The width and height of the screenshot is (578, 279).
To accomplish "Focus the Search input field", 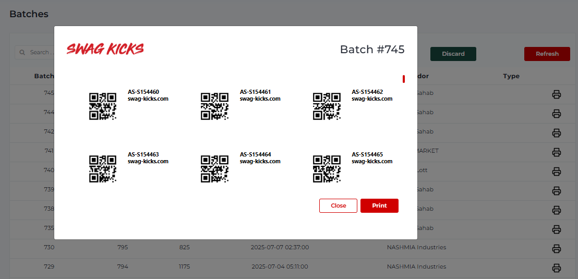I will point(37,52).
